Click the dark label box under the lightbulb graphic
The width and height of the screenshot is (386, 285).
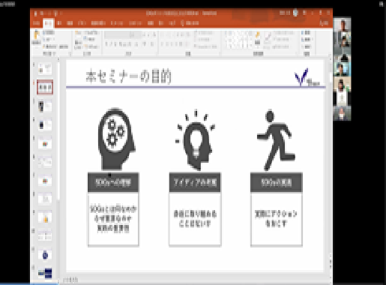pos(195,182)
